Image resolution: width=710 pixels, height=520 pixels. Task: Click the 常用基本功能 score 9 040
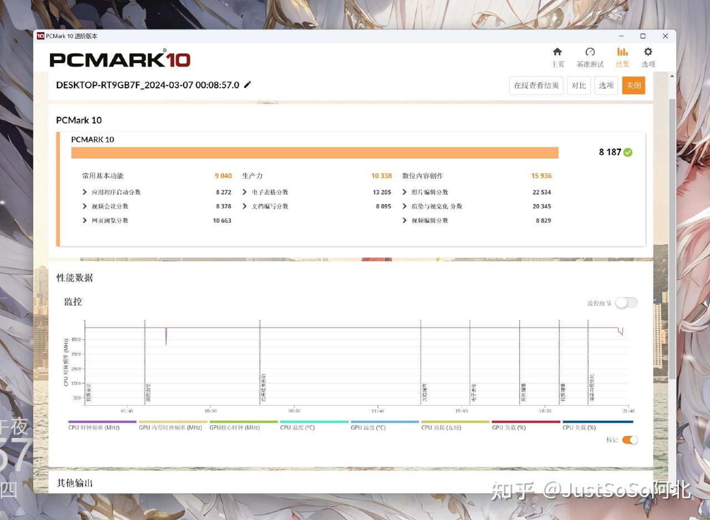pyautogui.click(x=224, y=176)
